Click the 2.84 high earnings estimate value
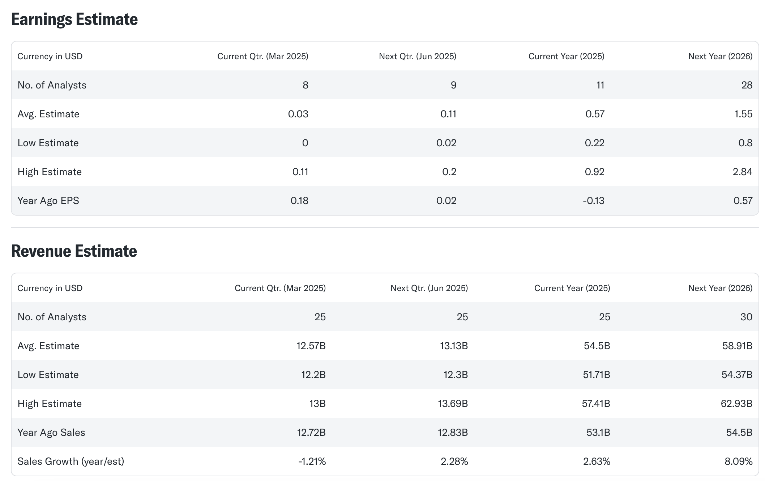Viewport: 765px width, 481px height. tap(742, 172)
